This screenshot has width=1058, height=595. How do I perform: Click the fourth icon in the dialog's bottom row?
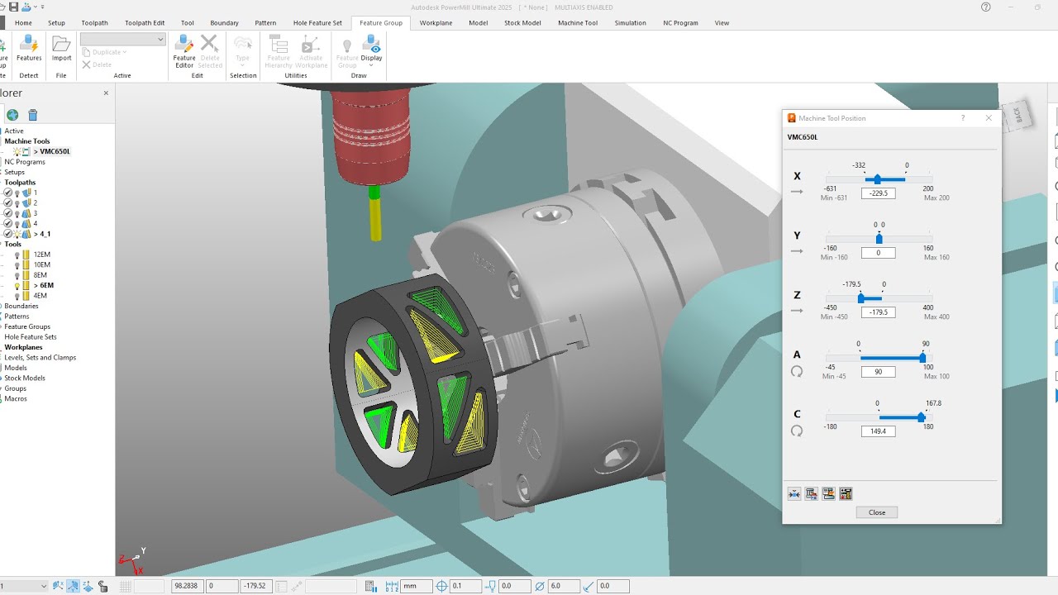(846, 493)
